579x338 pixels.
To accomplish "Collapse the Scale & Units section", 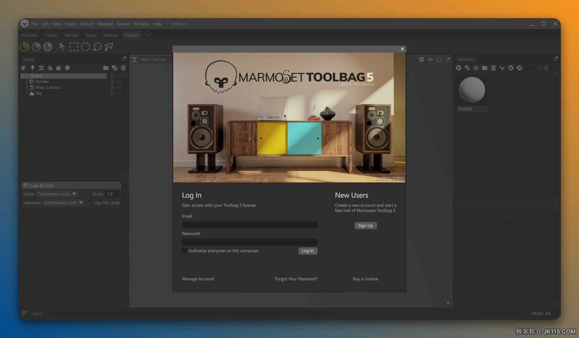I will (71, 185).
